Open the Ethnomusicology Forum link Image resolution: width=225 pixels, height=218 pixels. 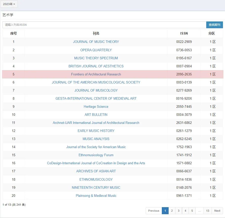click(96, 155)
